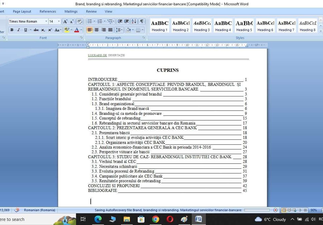Open the font size dropdown
Image resolution: width=323 pixels, height=225 pixels.
pos(59,21)
